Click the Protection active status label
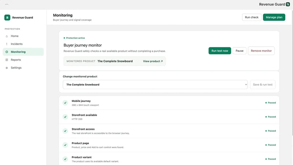 pos(74,38)
